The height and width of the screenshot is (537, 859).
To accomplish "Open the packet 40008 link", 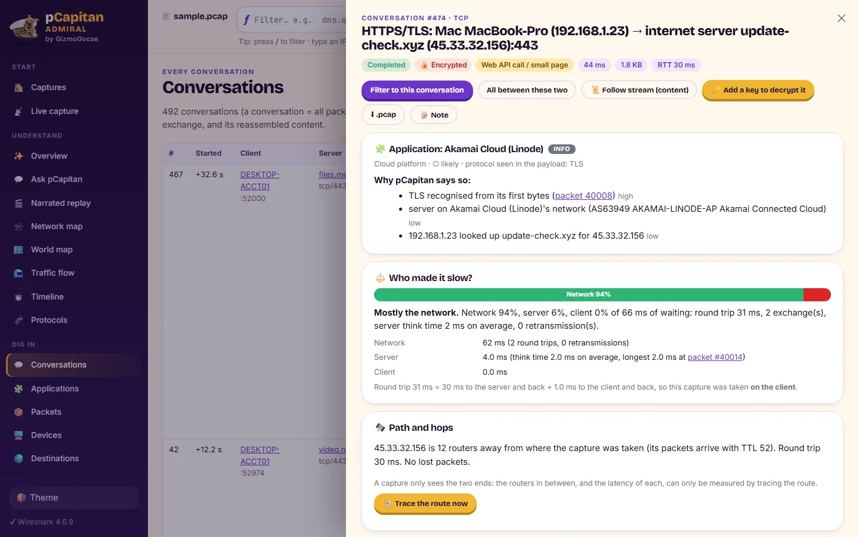I will (583, 196).
